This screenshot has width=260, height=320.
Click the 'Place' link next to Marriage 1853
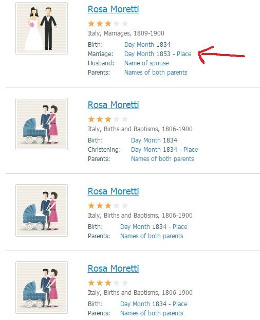pyautogui.click(x=184, y=54)
